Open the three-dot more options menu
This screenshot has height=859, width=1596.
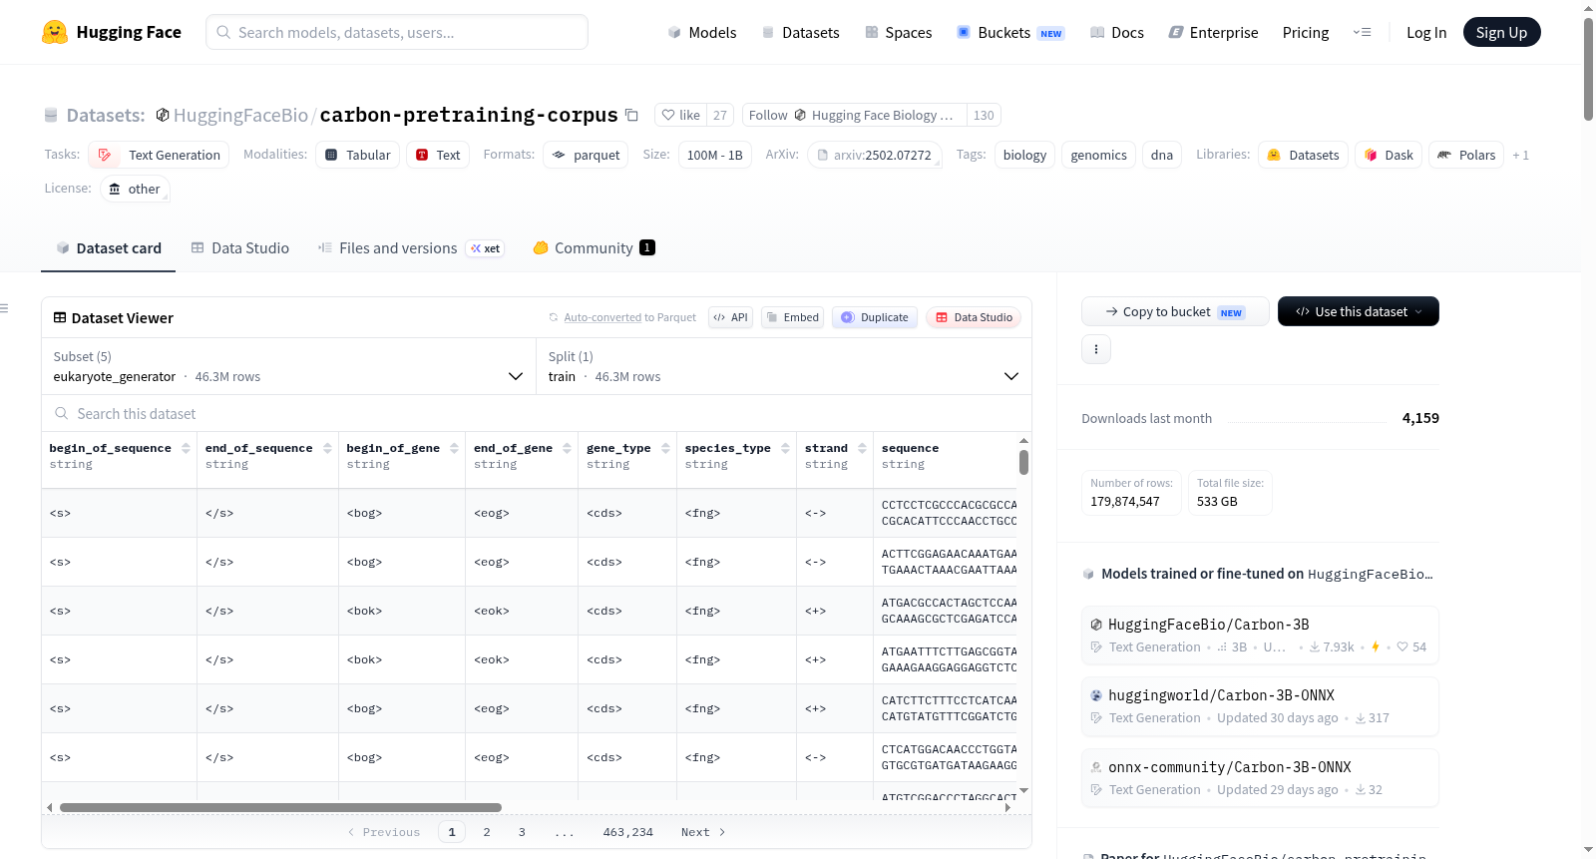pos(1096,349)
